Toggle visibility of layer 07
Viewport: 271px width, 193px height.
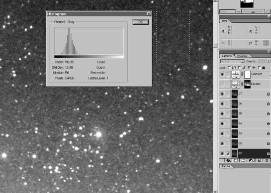pyautogui.click(x=222, y=94)
